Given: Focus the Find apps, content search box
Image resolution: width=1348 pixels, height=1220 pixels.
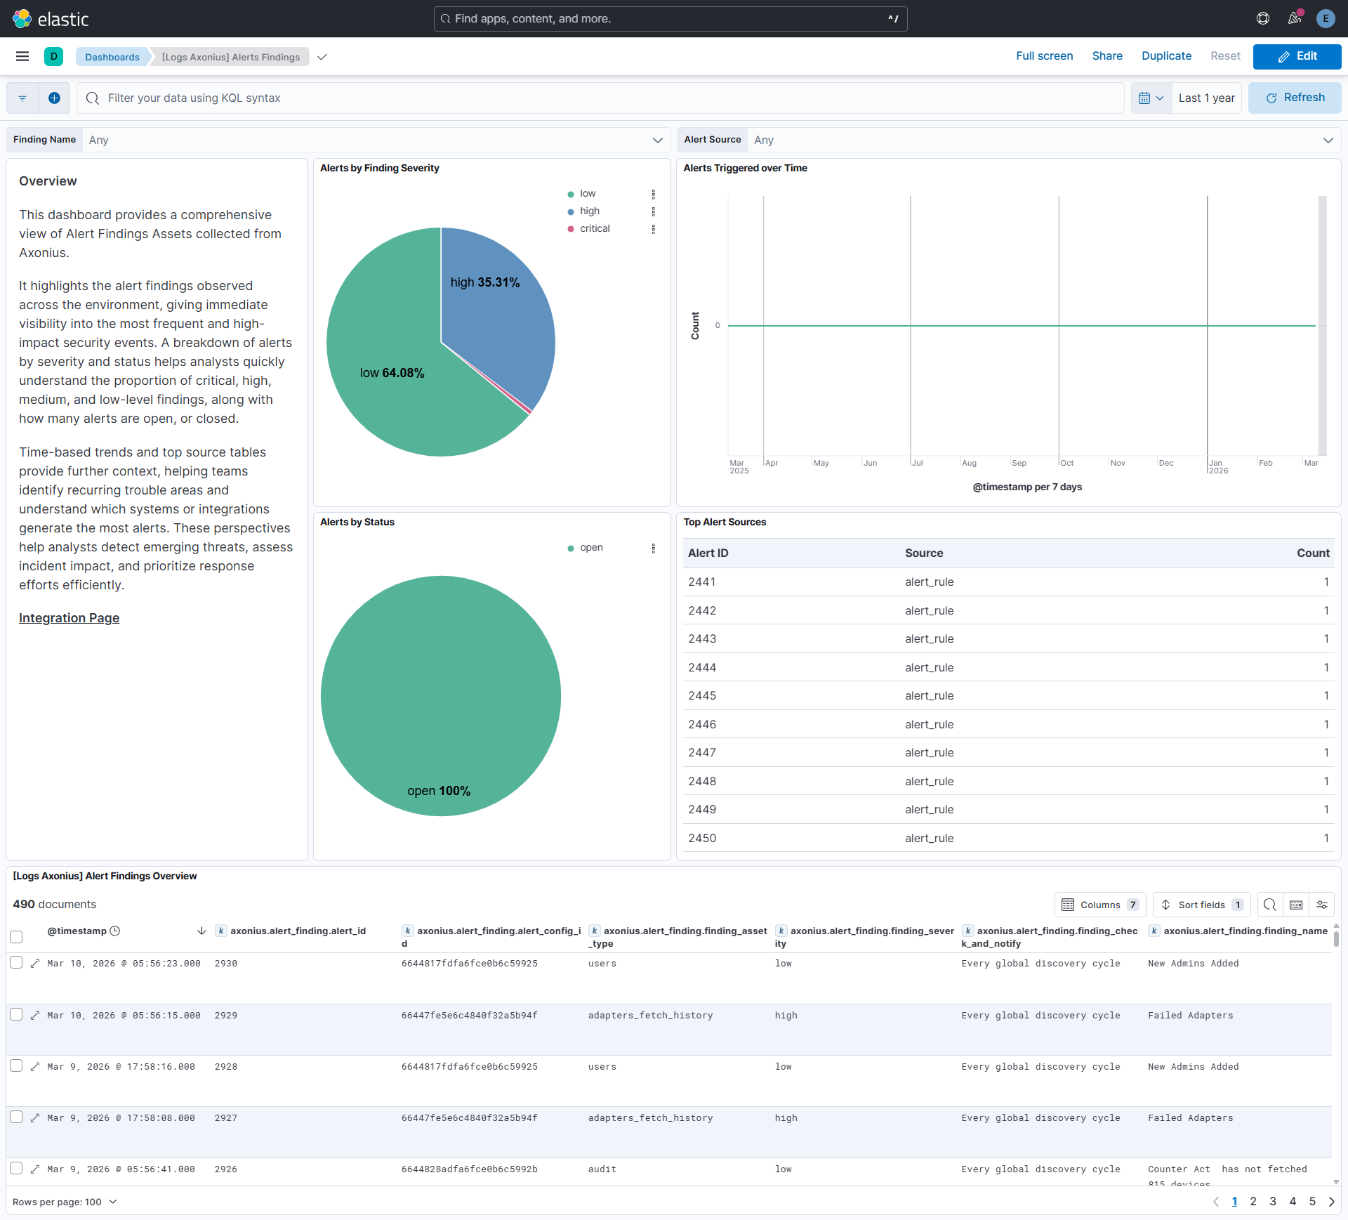Looking at the screenshot, I should pyautogui.click(x=670, y=19).
